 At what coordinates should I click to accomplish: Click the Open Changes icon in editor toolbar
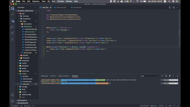(x=170, y=7)
